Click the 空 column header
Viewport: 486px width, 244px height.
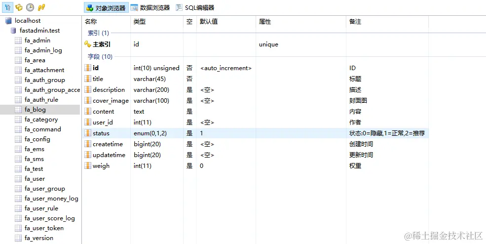click(190, 21)
